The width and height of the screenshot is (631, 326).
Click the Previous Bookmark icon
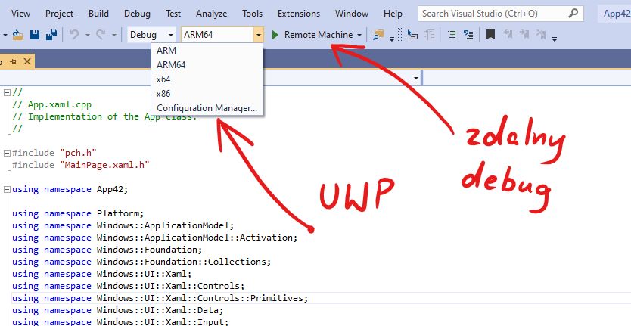(508, 35)
